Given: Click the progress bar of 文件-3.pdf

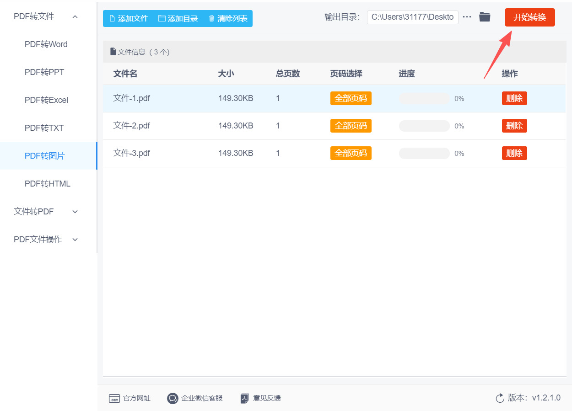Looking at the screenshot, I should click(424, 153).
